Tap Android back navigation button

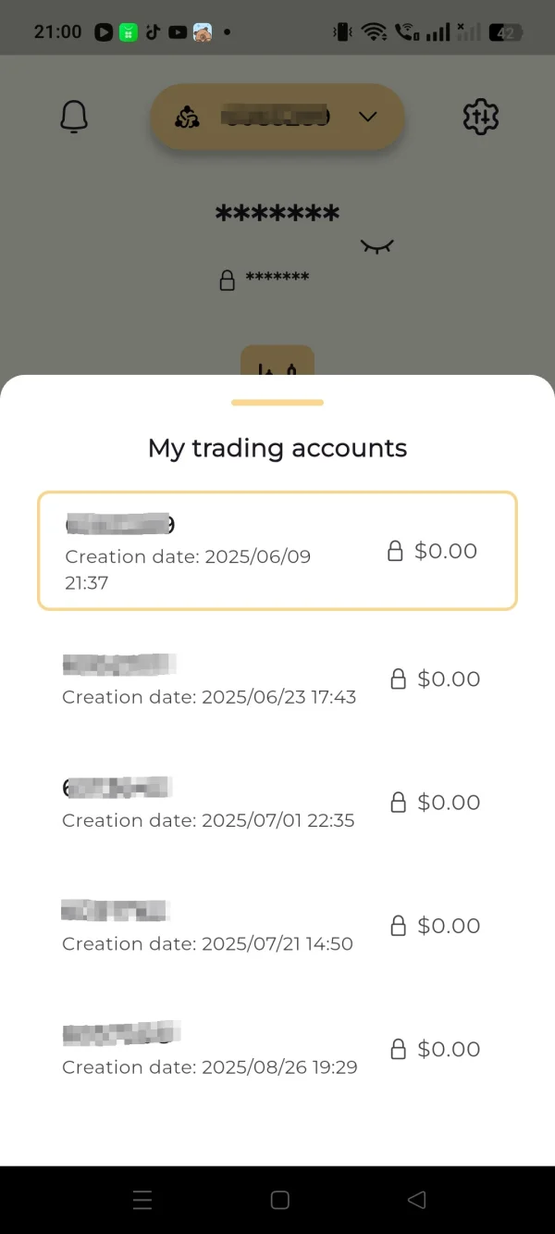pyautogui.click(x=416, y=1201)
